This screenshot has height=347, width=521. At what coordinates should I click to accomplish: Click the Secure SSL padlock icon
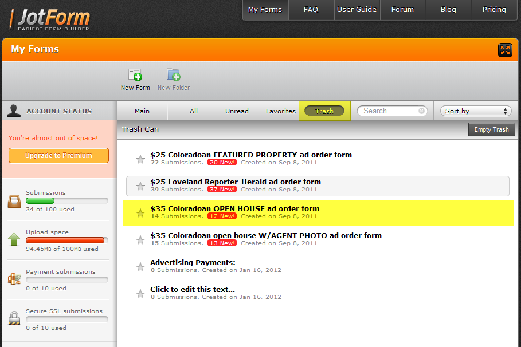point(14,319)
